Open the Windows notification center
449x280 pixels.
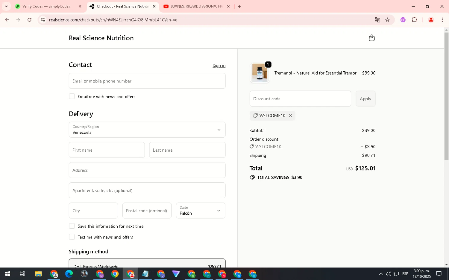pyautogui.click(x=439, y=274)
